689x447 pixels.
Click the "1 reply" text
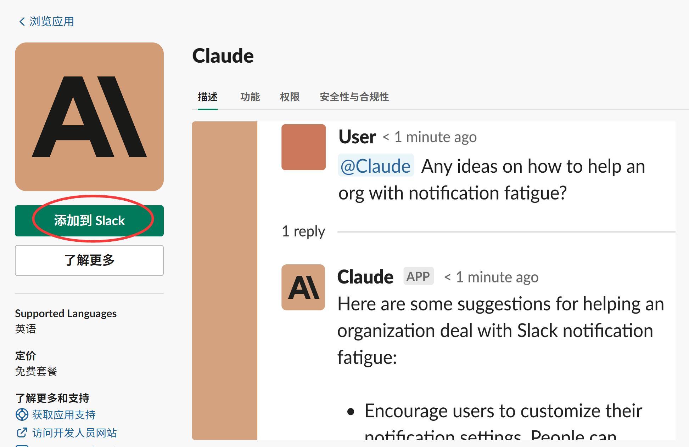[x=303, y=231]
